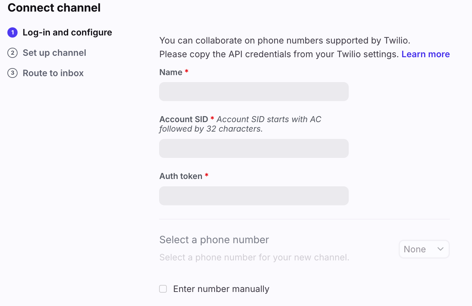This screenshot has width=472, height=306.
Task: Click into the Account SID field
Action: 254,148
